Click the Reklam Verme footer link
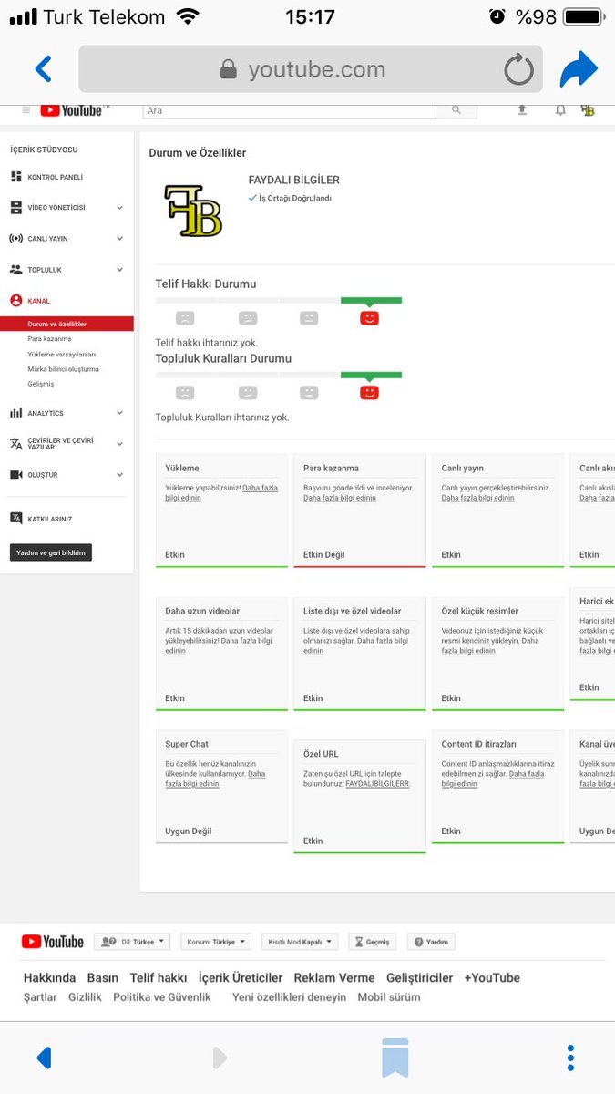 [x=334, y=977]
